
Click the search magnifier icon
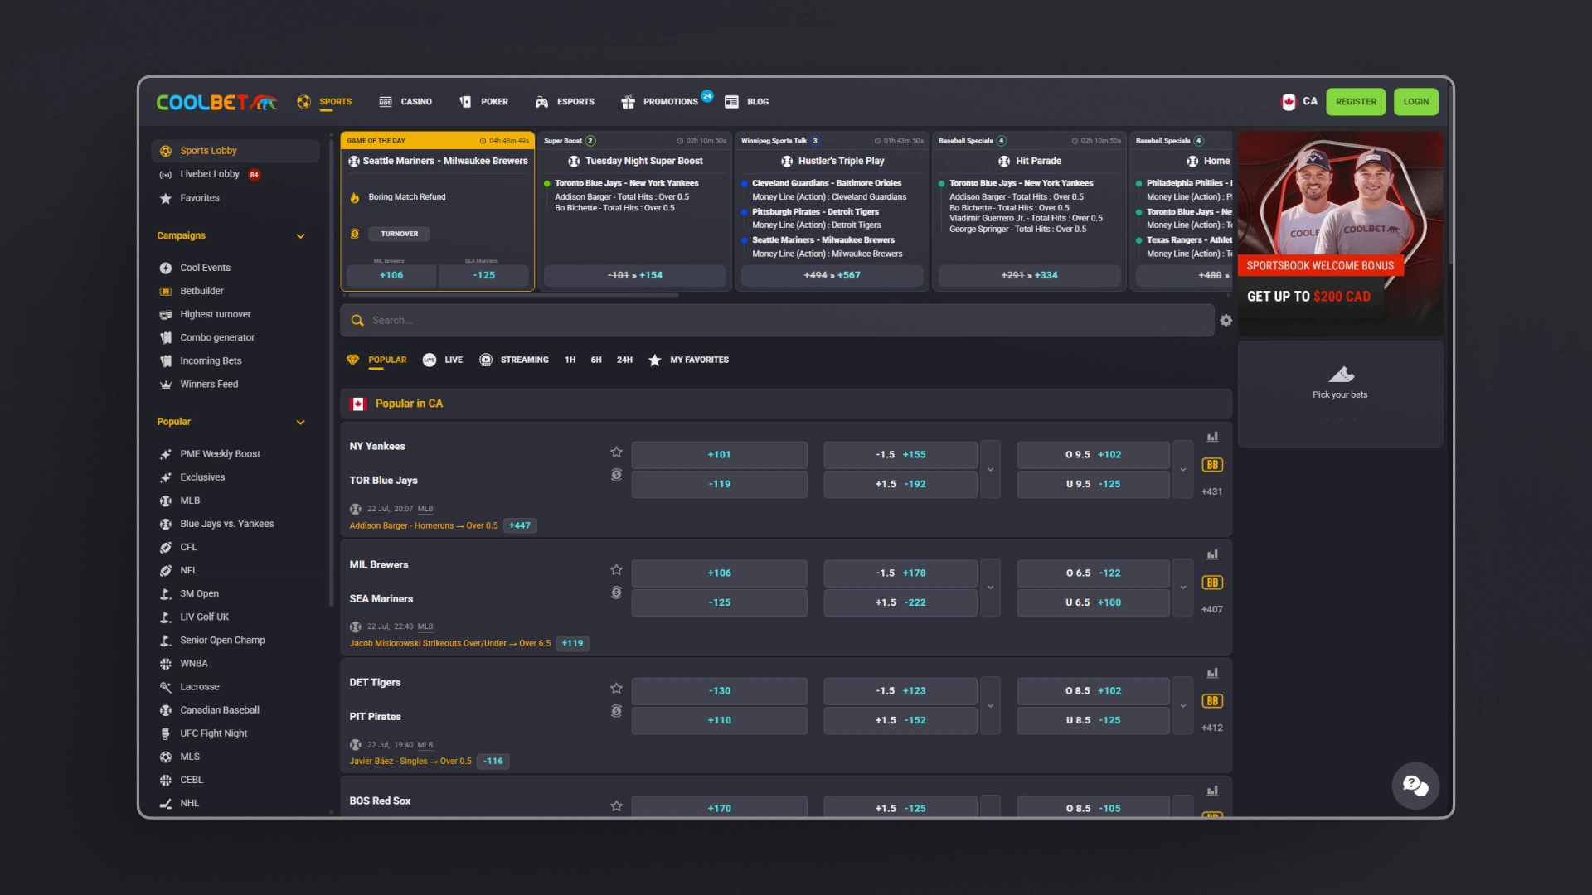point(357,320)
